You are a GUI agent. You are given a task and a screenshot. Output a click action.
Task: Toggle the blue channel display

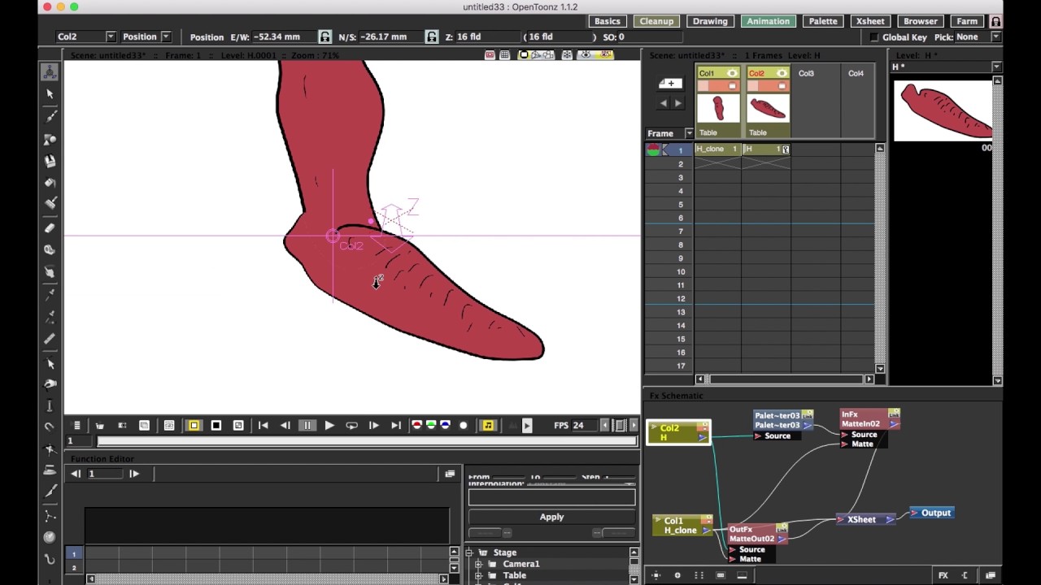[446, 425]
